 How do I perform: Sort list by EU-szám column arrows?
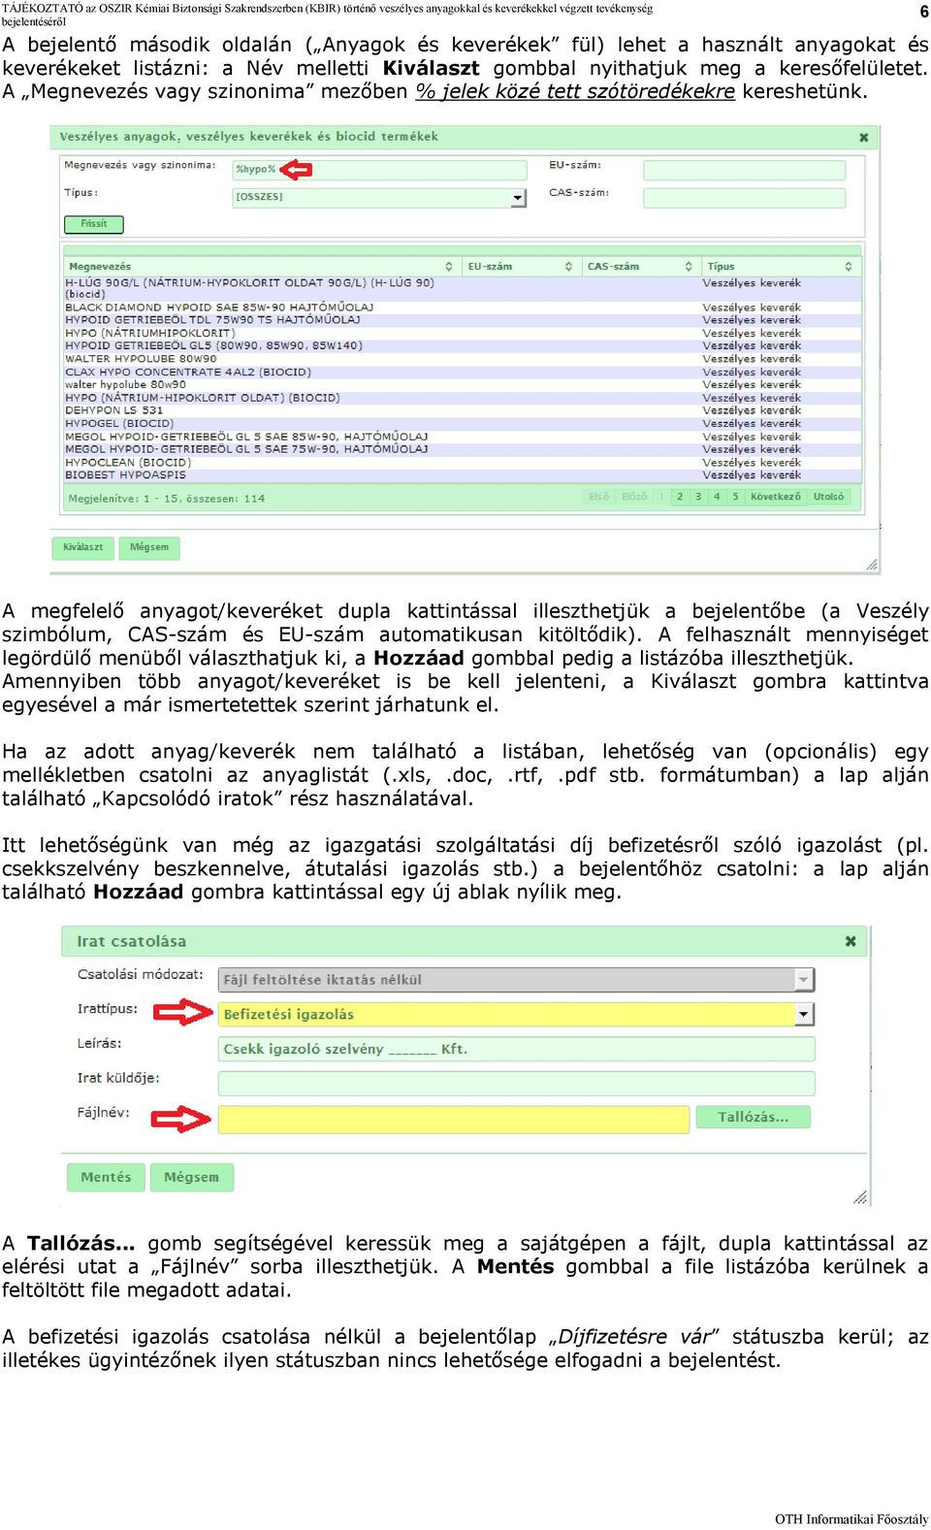[x=568, y=266]
